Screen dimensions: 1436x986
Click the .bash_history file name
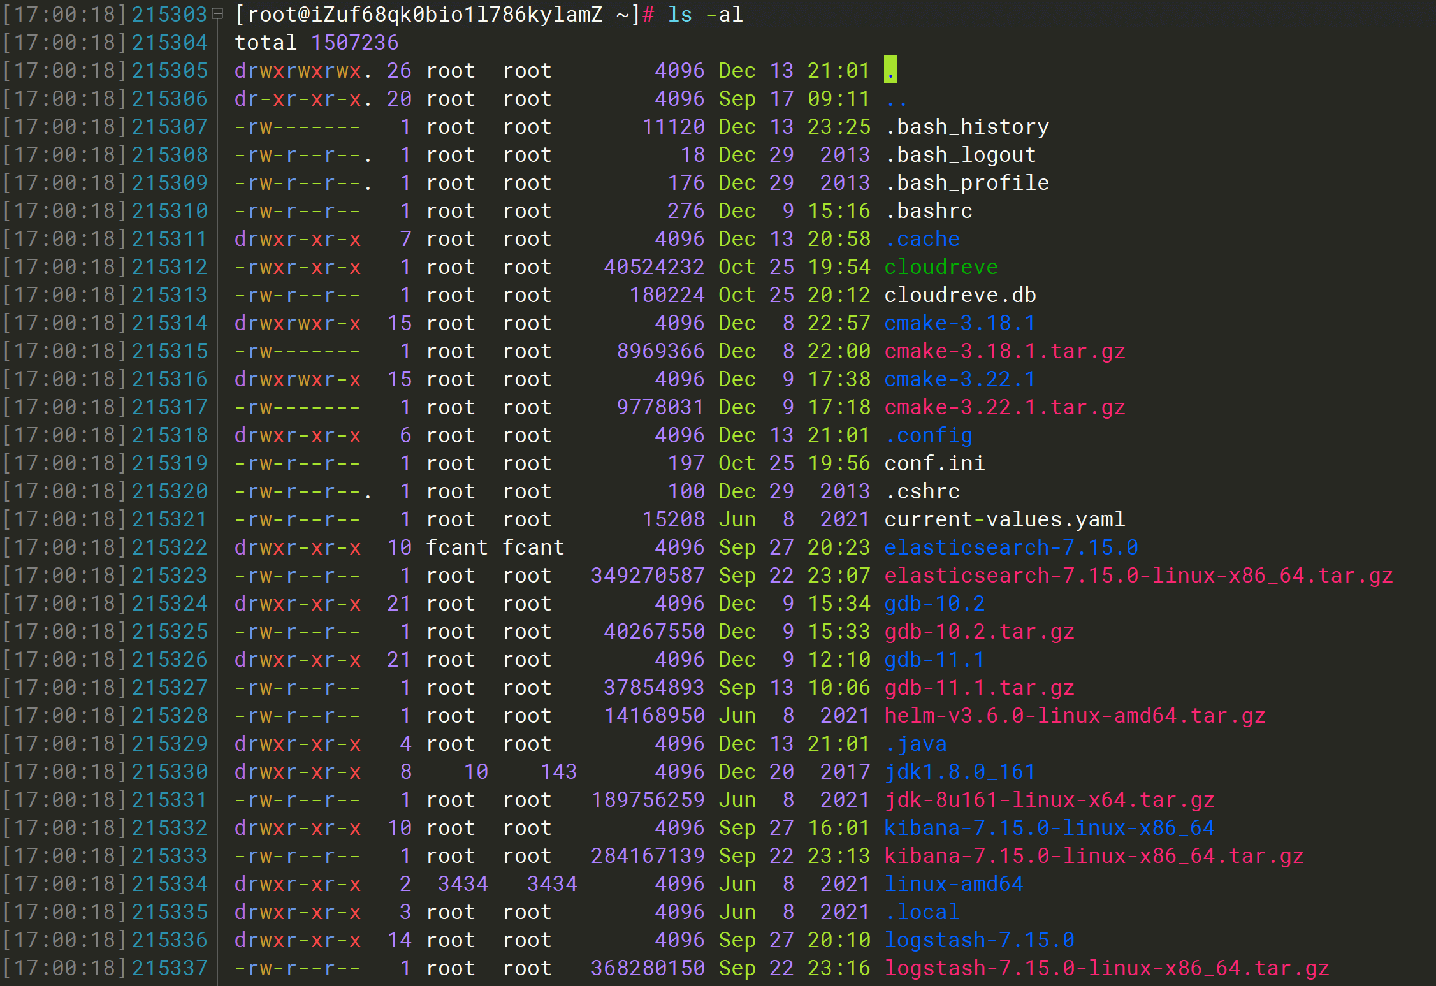coord(966,127)
